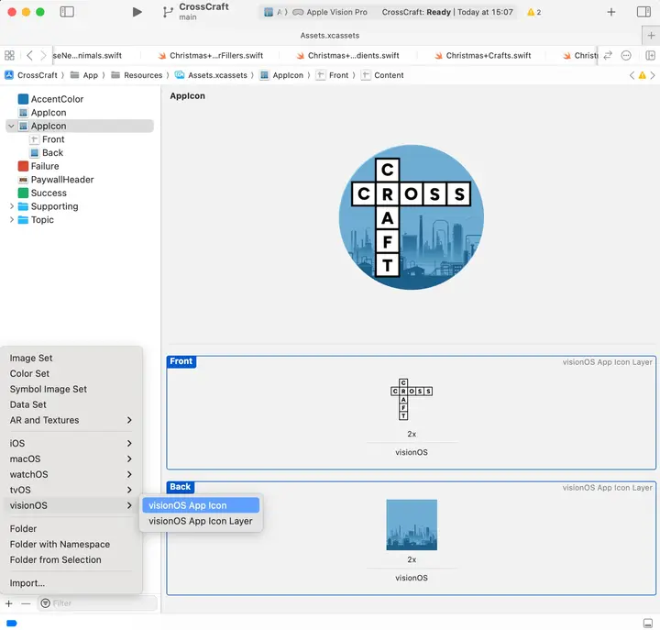Screen dimensions: 660x630
Task: Switch to seNe...nimals.swift tab
Action: click(x=87, y=55)
